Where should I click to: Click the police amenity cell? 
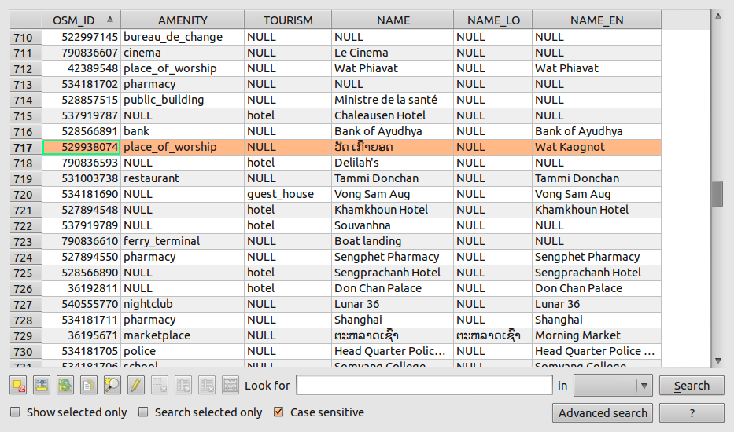183,352
